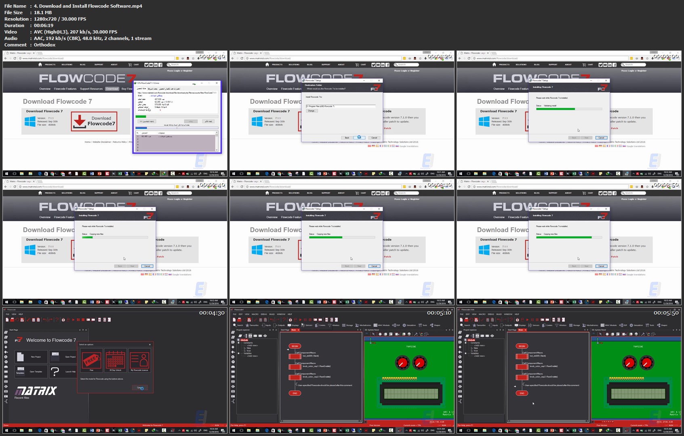Select the Globals tree item in the 00:05:10 frame
Screen dimensions: 684x436
click(x=244, y=340)
